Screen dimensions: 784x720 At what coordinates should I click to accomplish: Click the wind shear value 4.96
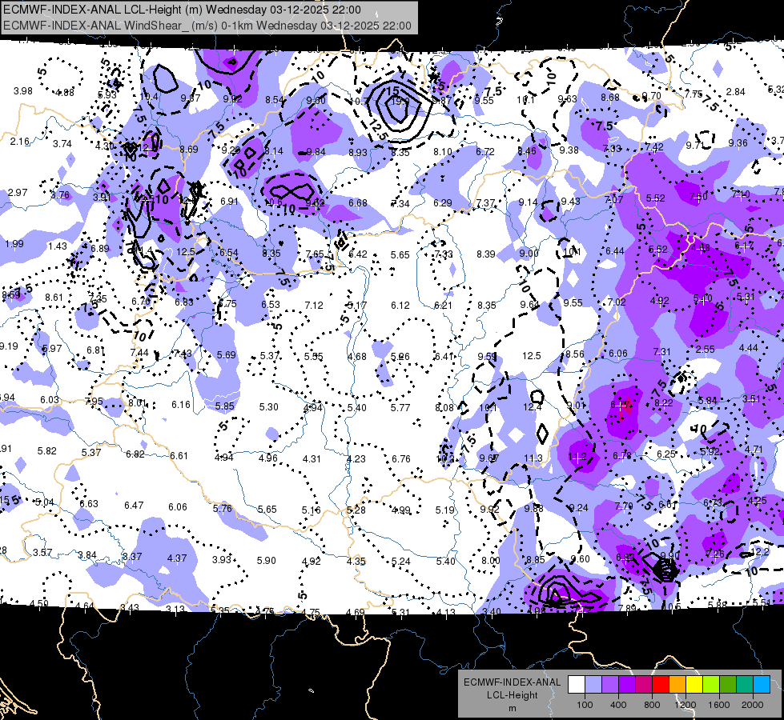click(268, 458)
